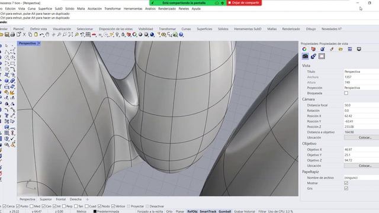The image size is (379, 213).
Task: Enable the Cuad osnap checkbox
Action: point(86,206)
